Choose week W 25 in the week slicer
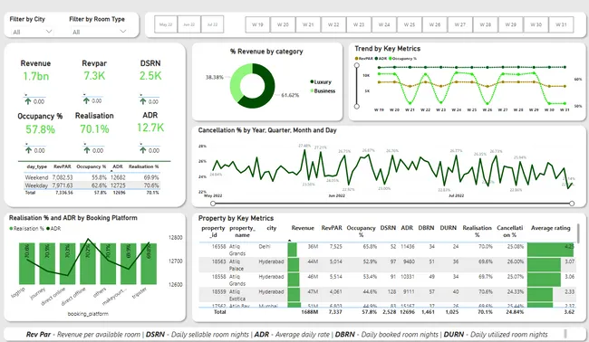The height and width of the screenshot is (342, 589). [x=410, y=24]
